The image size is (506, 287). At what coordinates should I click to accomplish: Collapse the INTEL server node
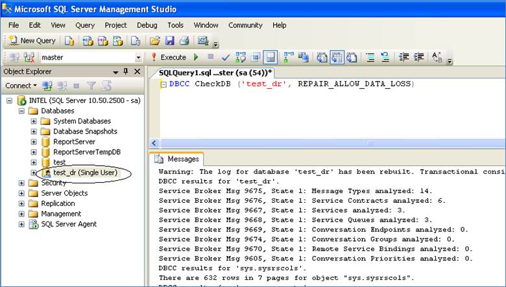pos(9,101)
